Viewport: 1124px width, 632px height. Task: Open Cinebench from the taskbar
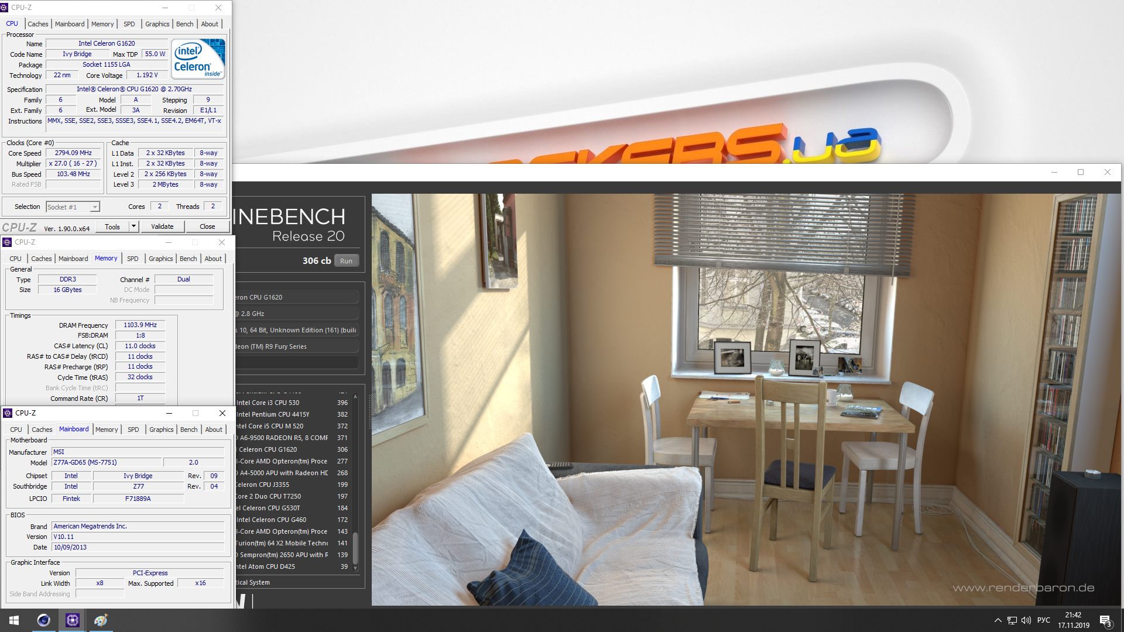(43, 620)
